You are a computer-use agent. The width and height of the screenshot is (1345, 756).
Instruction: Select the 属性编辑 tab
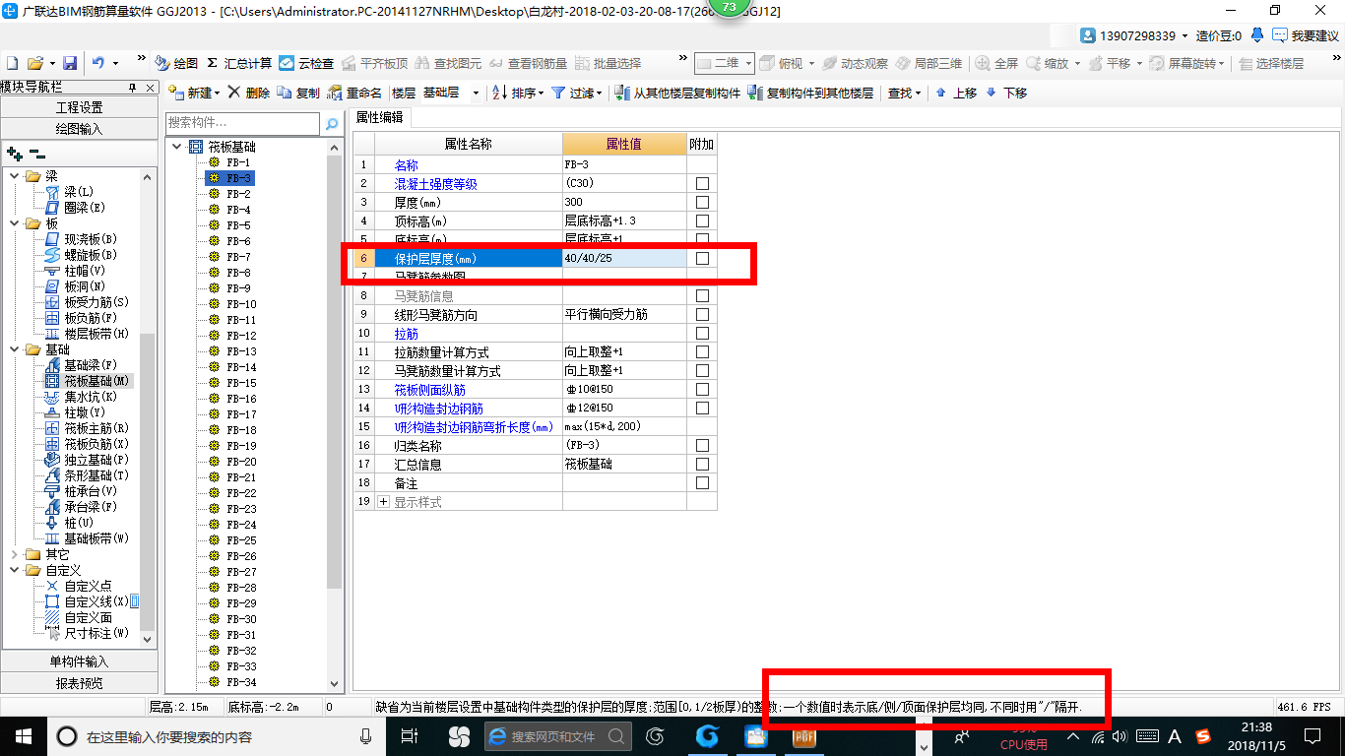point(379,117)
